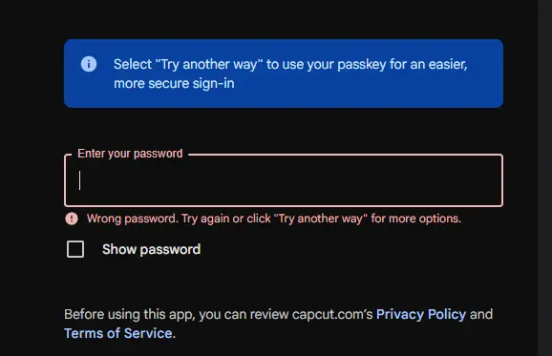552x356 pixels.
Task: Click the red error exclamation icon
Action: point(72,219)
